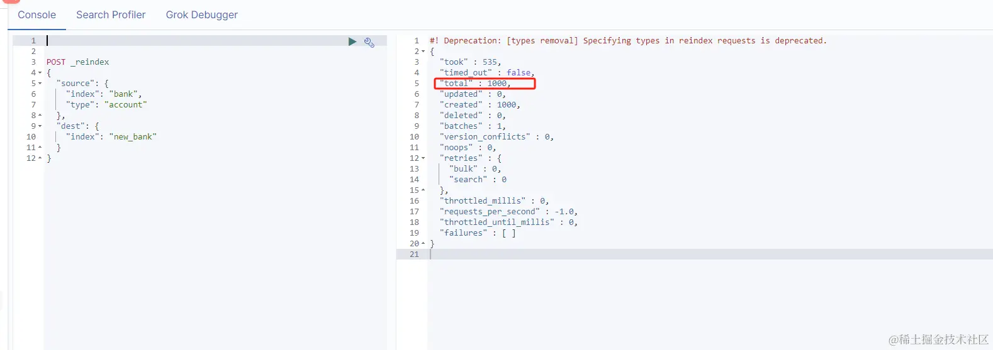Click the "failures" : [ ] line

[x=478, y=233]
